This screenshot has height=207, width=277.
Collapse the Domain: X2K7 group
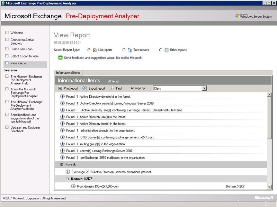point(67,179)
